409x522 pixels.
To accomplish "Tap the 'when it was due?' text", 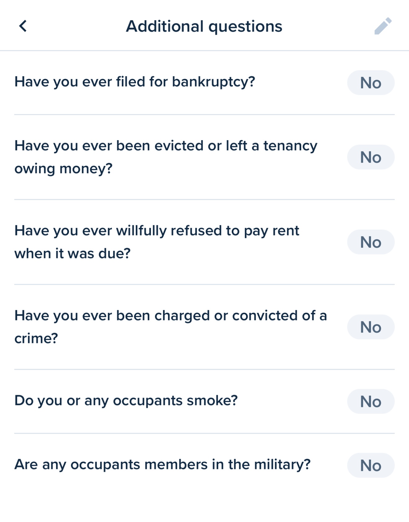I will (x=73, y=254).
